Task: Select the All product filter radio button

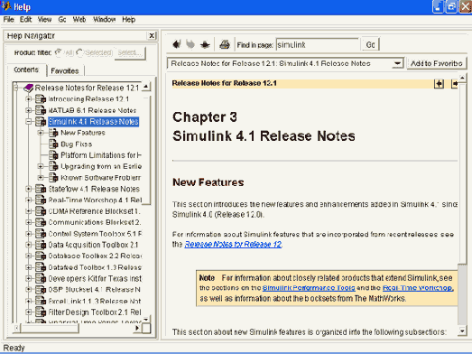Action: pyautogui.click(x=59, y=52)
